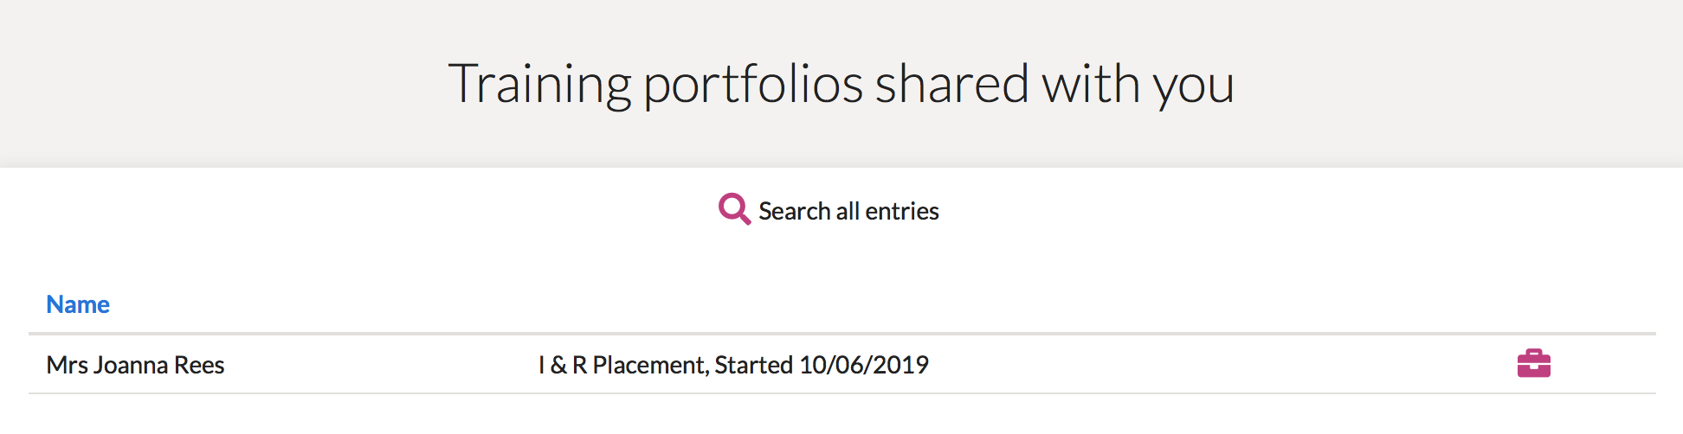Click the word Started in the placement cell
1683x434 pixels.
pyautogui.click(x=753, y=365)
